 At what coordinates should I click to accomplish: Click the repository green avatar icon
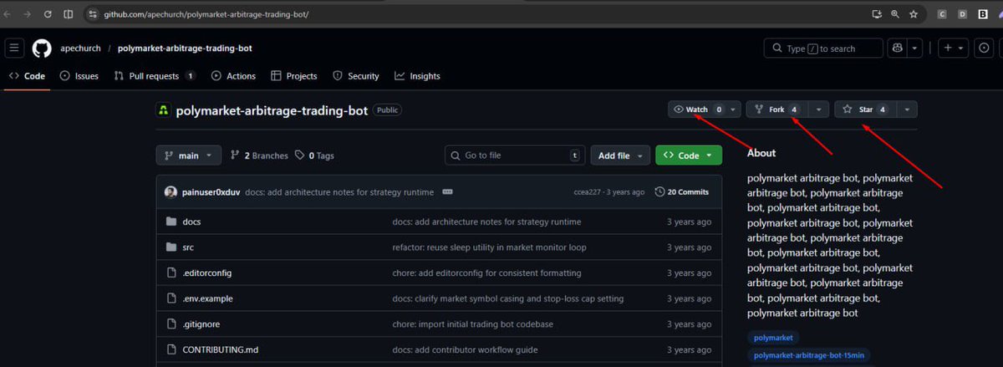click(164, 110)
